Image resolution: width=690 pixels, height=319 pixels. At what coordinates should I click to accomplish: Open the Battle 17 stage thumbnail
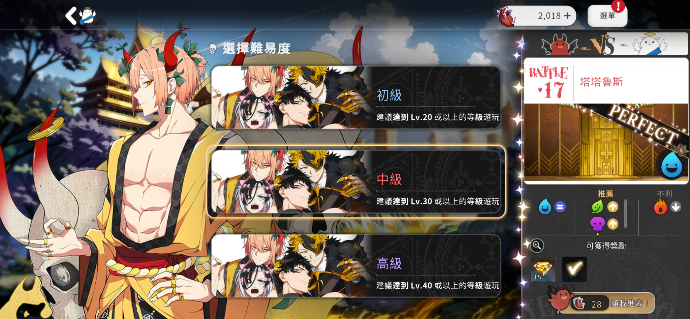(606, 142)
